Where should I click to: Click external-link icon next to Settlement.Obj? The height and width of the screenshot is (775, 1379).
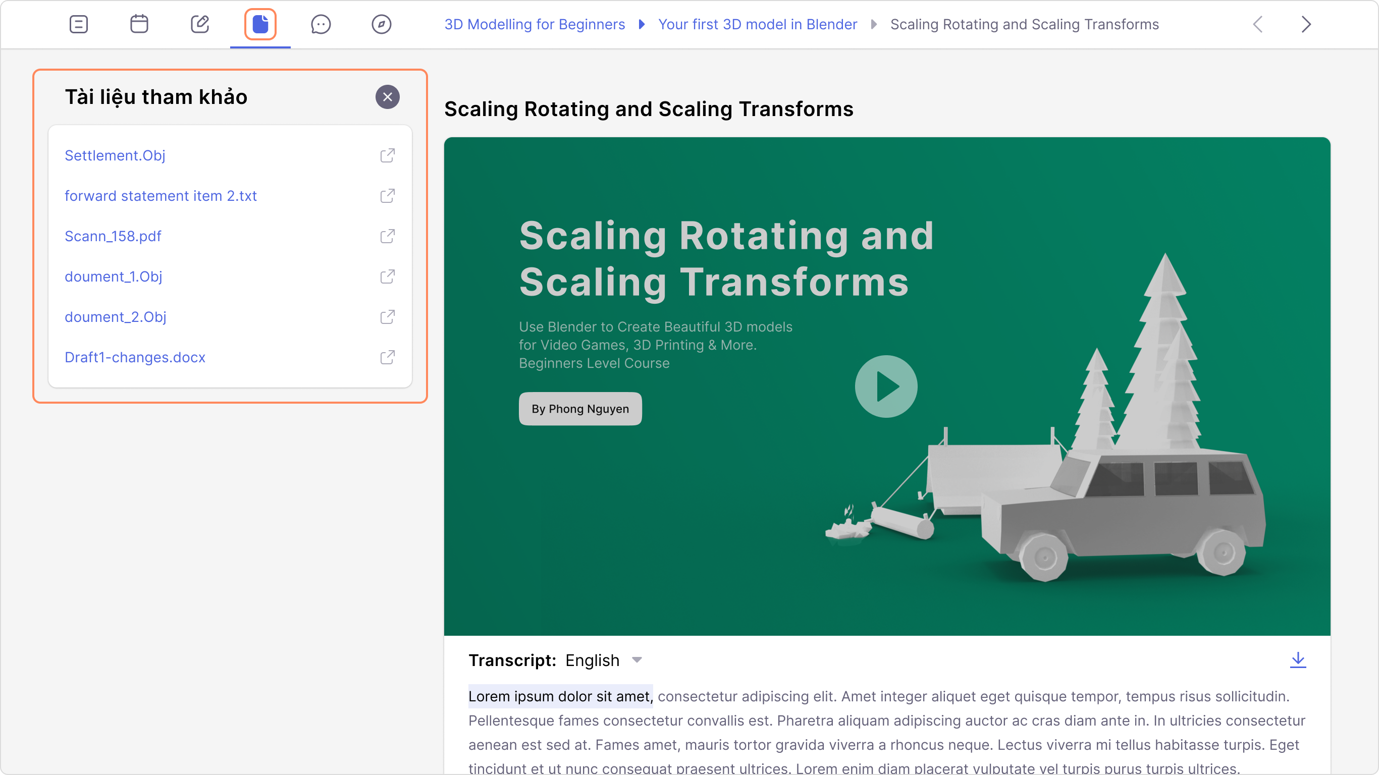[388, 155]
